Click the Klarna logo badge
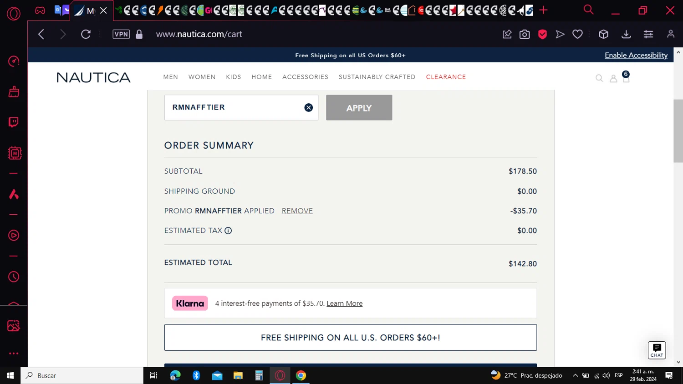683x384 pixels. click(190, 303)
